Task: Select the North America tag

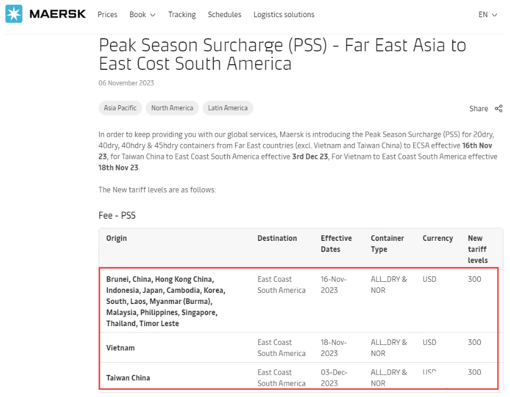Action: [x=172, y=108]
